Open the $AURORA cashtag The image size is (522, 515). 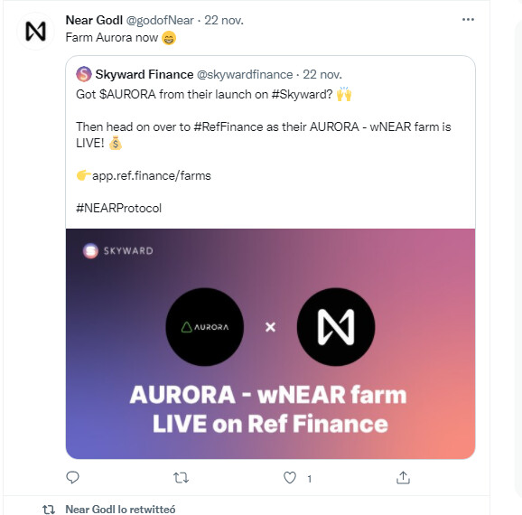click(127, 94)
